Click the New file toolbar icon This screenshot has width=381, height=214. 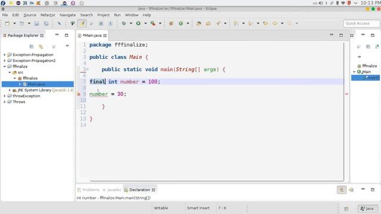(7, 23)
